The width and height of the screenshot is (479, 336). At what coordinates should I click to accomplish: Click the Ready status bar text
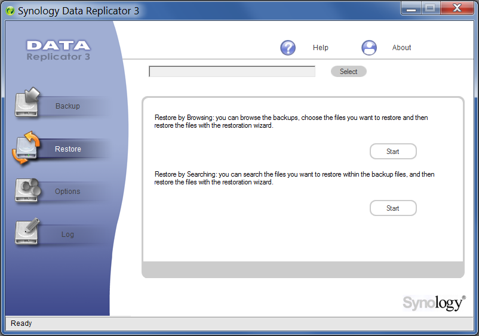tap(21, 323)
